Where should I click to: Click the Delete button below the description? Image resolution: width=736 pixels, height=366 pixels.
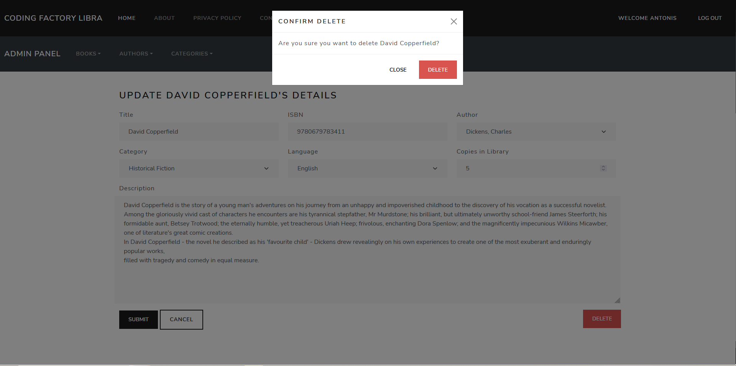(x=602, y=319)
